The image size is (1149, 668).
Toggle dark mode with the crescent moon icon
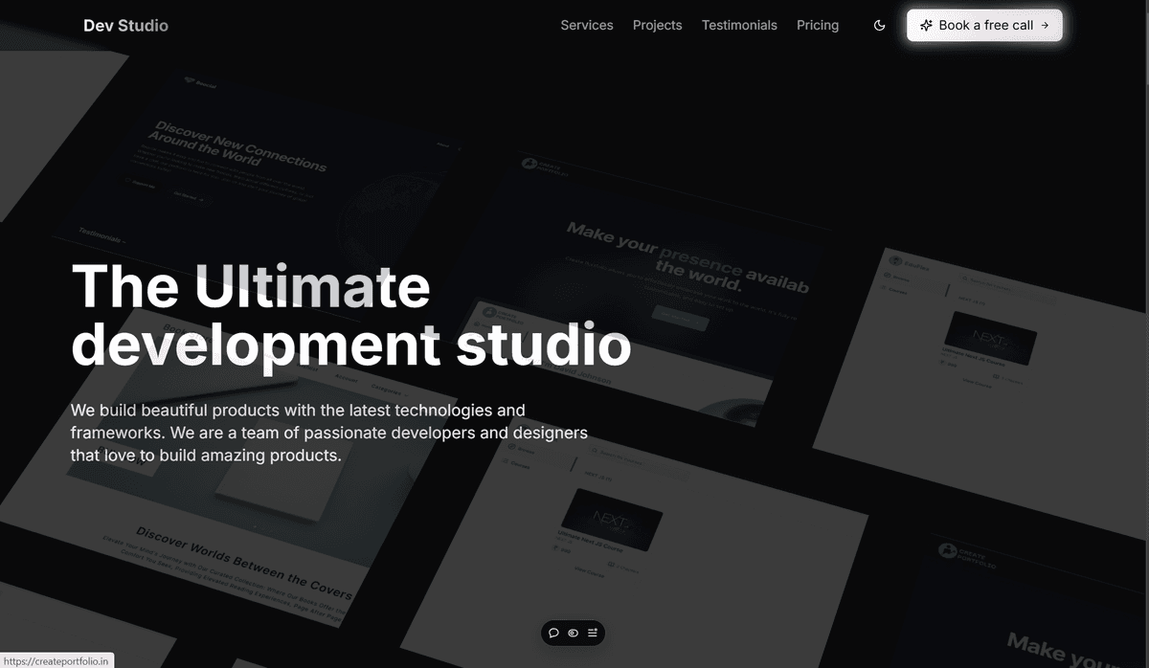click(x=879, y=25)
